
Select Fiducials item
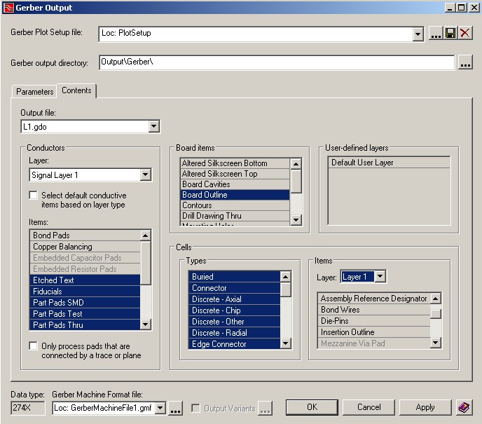[85, 292]
